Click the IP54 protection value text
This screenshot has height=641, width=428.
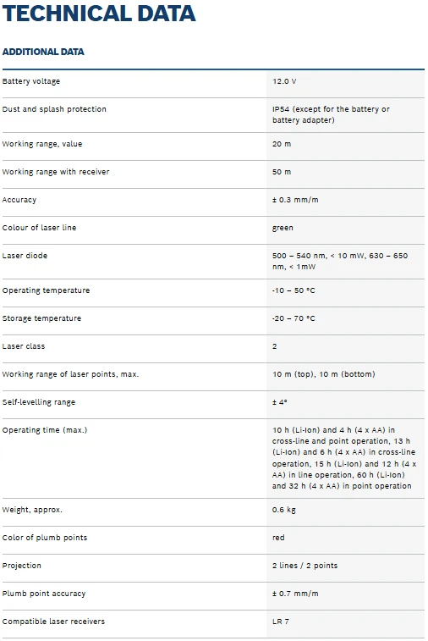click(331, 115)
